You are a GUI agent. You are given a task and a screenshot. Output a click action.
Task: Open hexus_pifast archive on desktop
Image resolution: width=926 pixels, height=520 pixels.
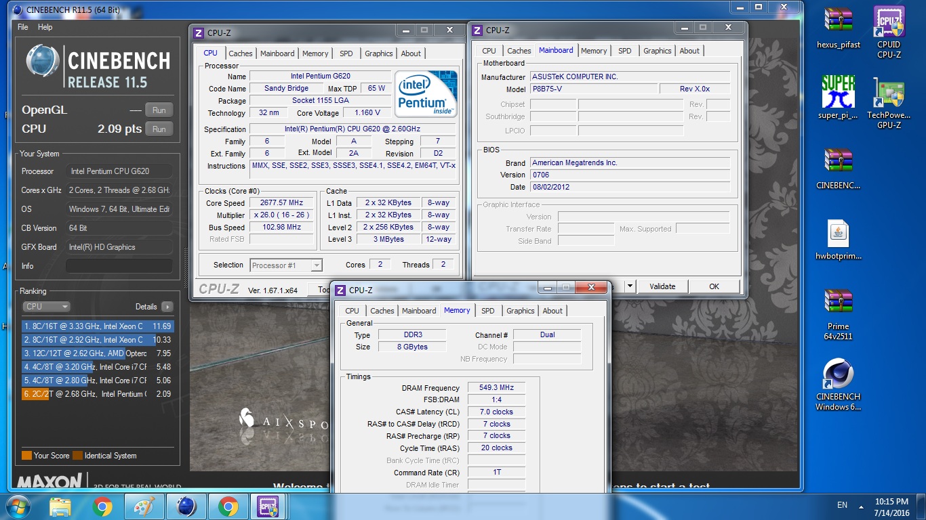click(x=838, y=27)
